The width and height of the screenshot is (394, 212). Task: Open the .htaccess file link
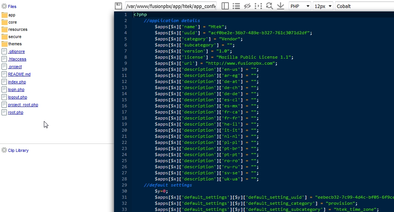coord(17,59)
